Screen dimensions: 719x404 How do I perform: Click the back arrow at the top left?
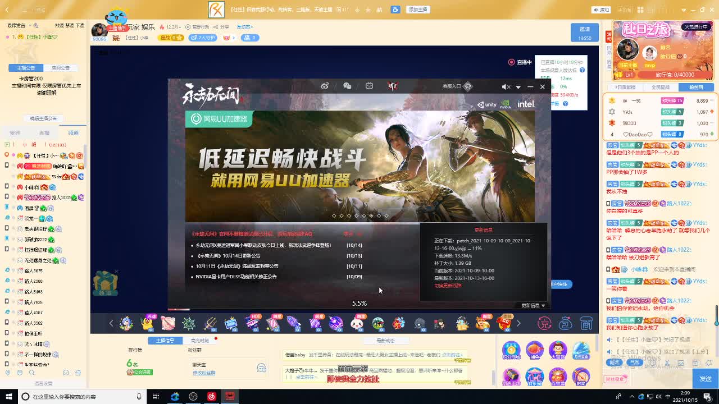7,10
